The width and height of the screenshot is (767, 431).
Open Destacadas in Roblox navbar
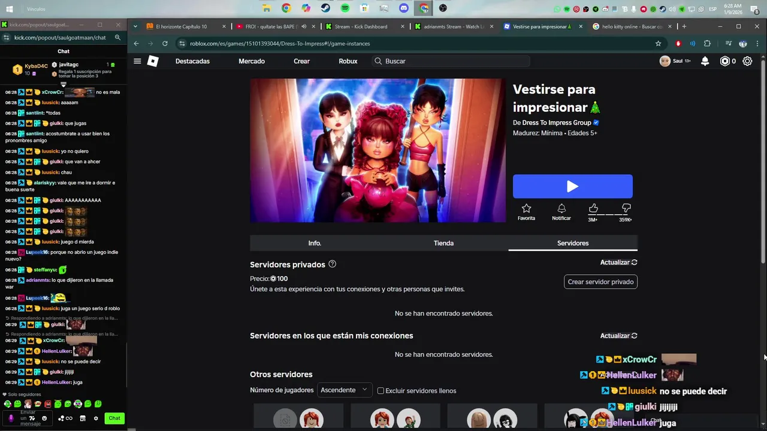[x=192, y=61]
